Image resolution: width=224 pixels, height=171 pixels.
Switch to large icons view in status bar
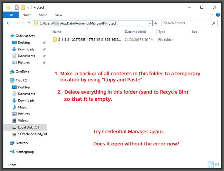point(216,164)
